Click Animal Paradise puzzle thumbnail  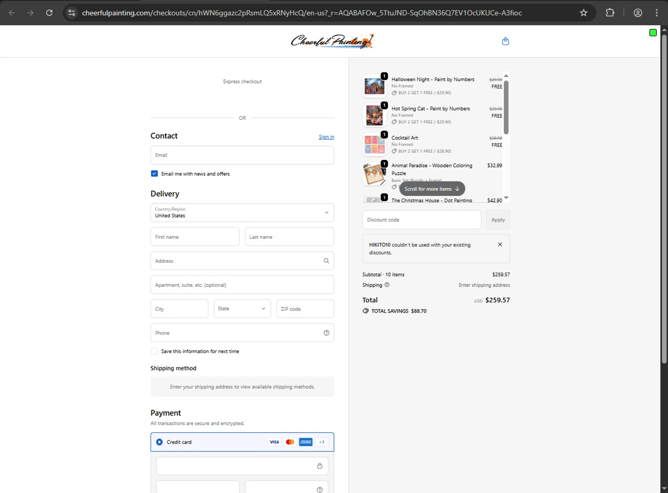(375, 174)
